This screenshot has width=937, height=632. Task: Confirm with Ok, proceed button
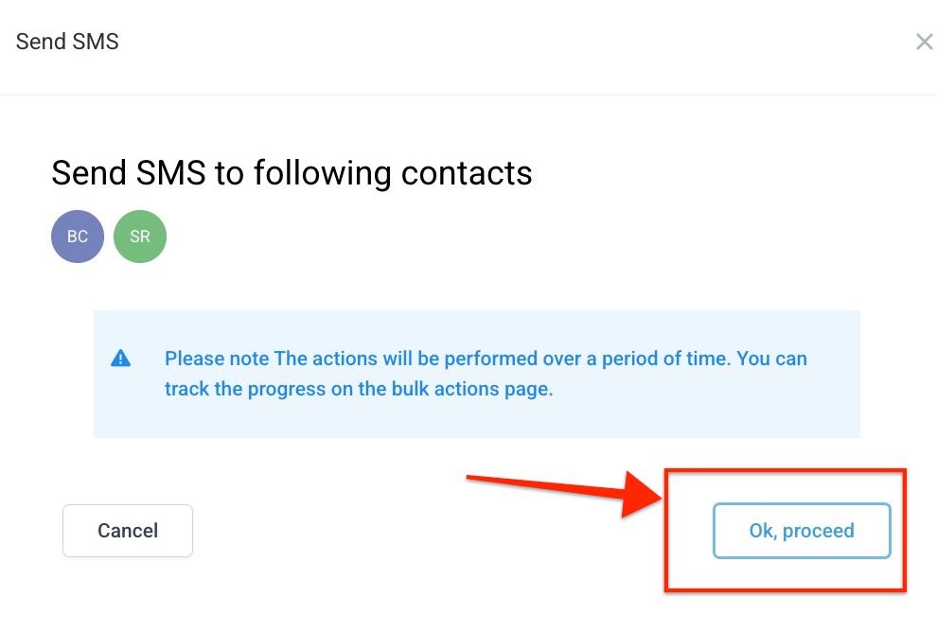[x=801, y=531]
